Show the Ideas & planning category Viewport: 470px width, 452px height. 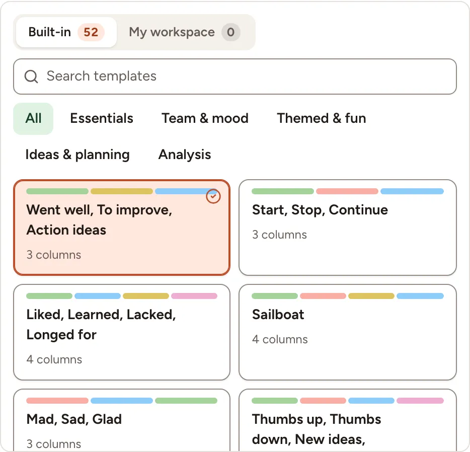77,155
